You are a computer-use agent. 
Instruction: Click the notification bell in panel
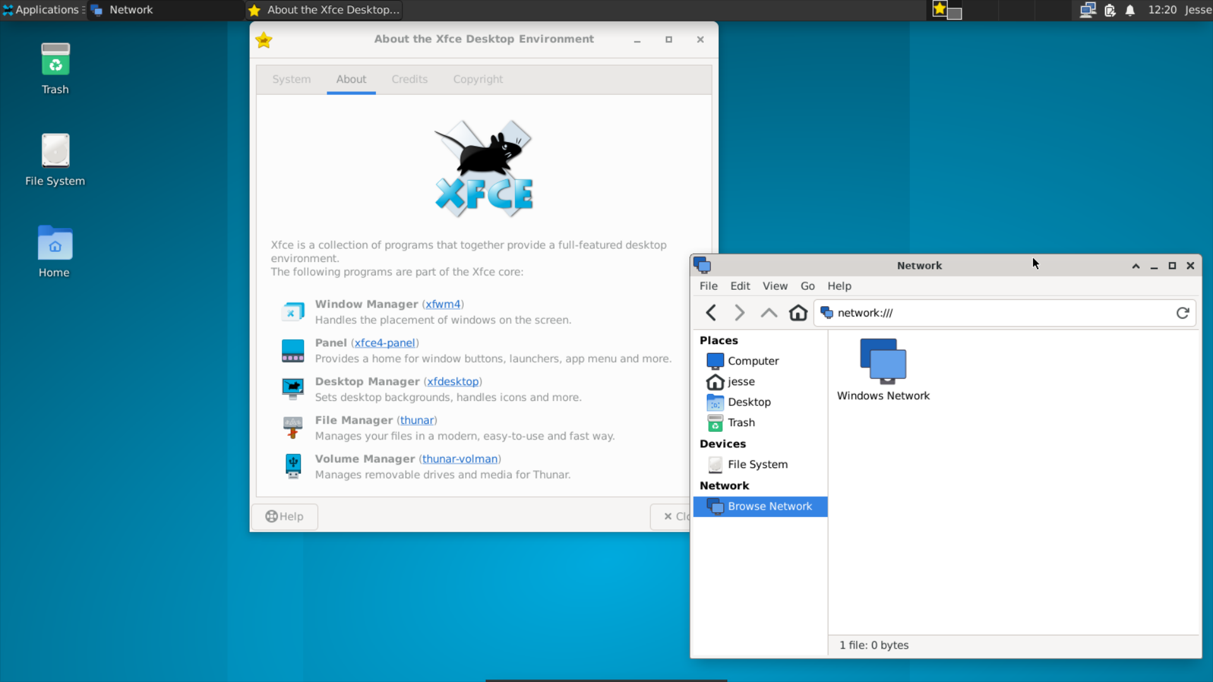(x=1130, y=10)
